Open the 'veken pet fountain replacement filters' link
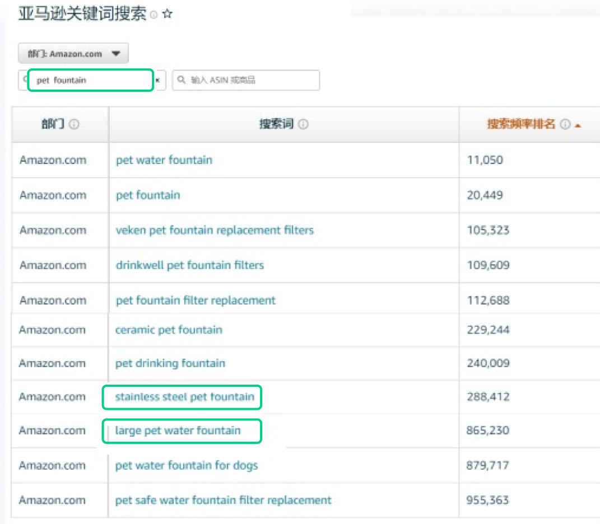This screenshot has height=524, width=600. coord(215,230)
